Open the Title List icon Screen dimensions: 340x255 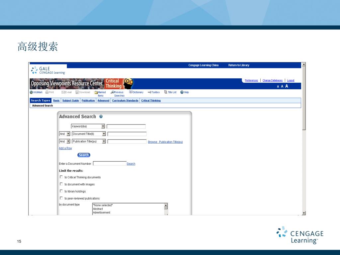[x=166, y=92]
